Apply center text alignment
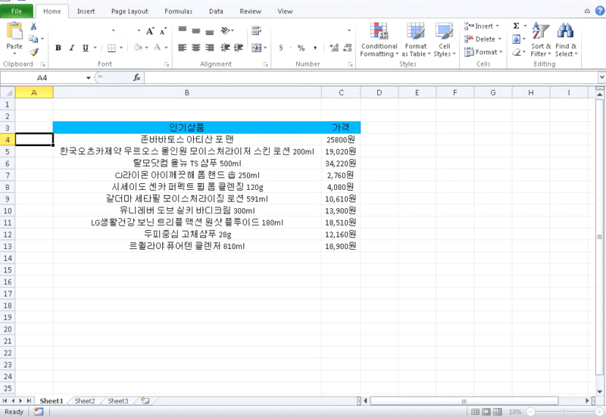Screen dimensions: 606x417 click(197, 47)
